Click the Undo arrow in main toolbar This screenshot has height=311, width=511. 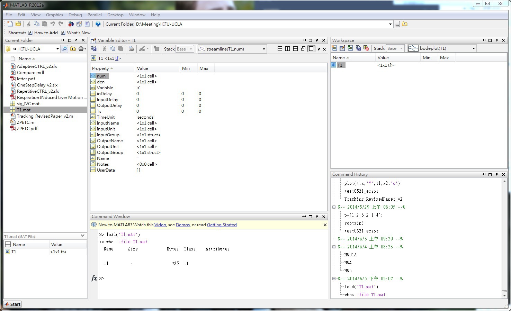(x=53, y=24)
